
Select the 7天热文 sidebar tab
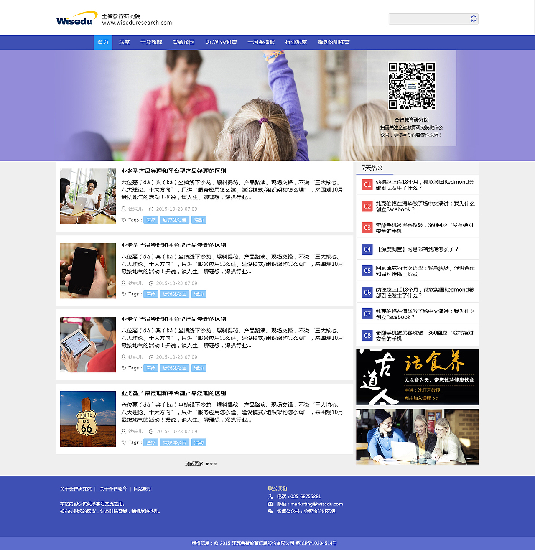tap(372, 168)
